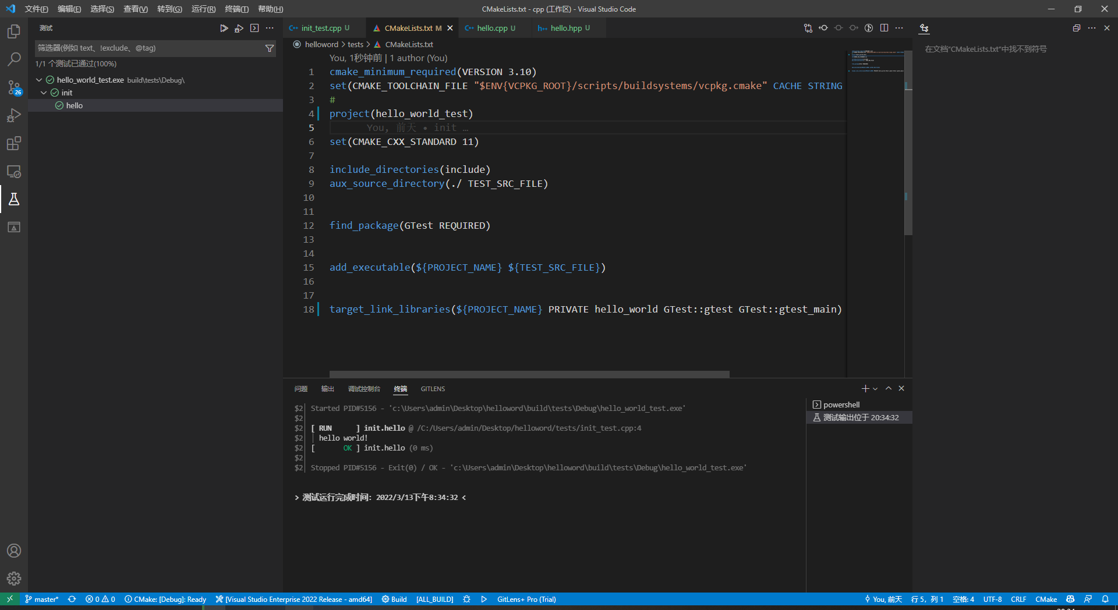Focus the test filter input field

click(148, 48)
